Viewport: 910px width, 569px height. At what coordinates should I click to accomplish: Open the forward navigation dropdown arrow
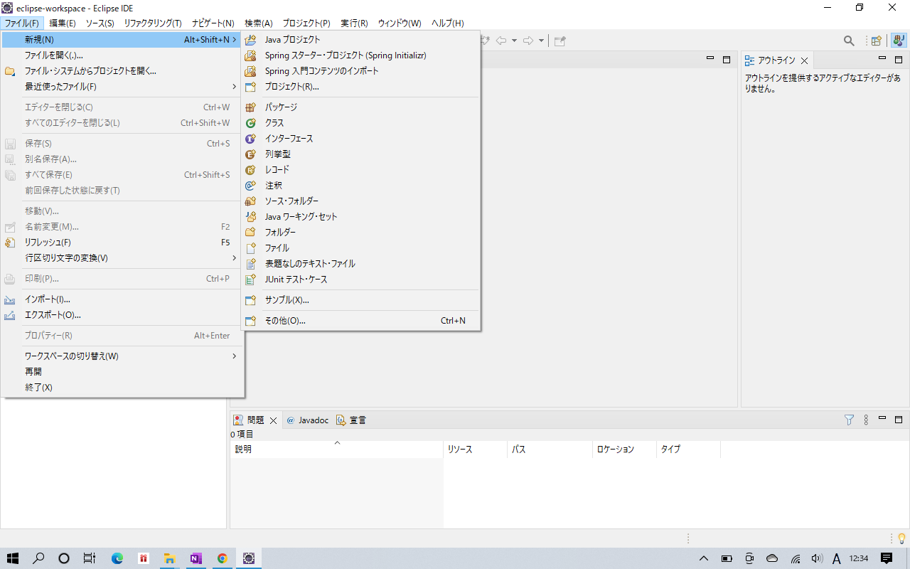541,41
